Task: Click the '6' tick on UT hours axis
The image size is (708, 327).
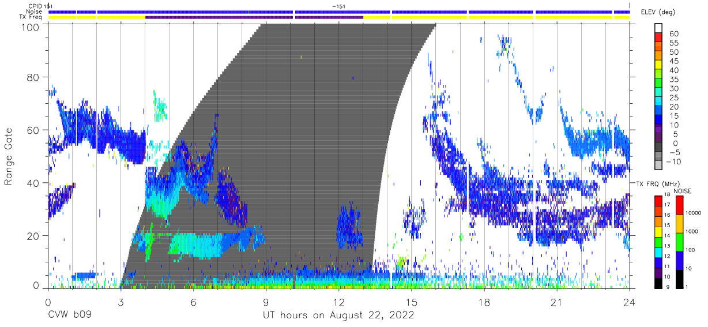Action: (x=193, y=302)
